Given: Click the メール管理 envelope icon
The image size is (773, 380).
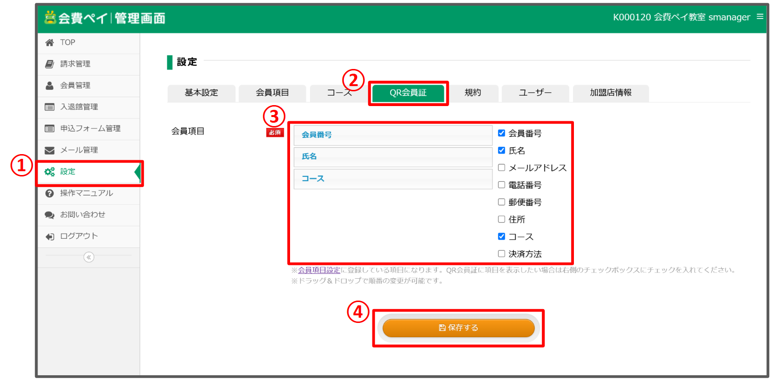Looking at the screenshot, I should point(50,150).
